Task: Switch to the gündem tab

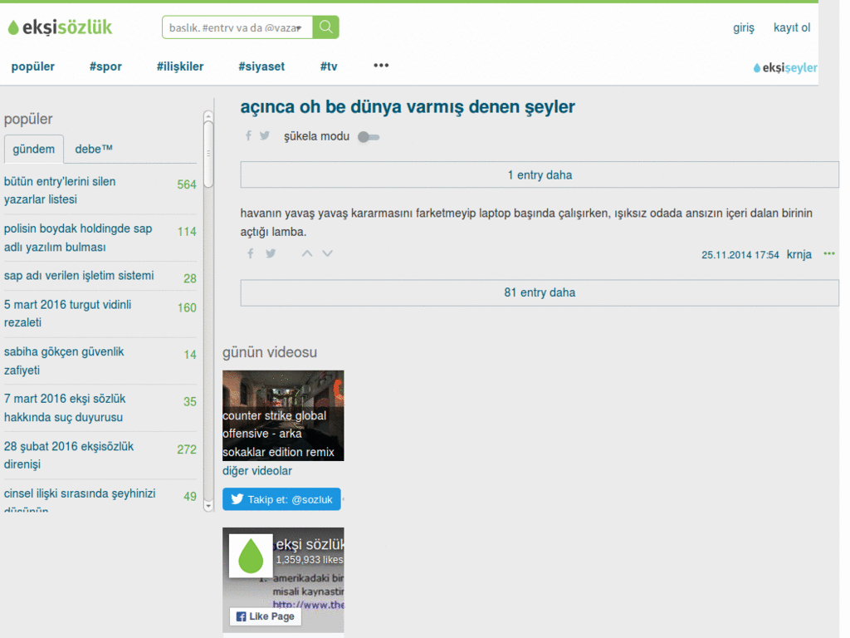Action: point(33,149)
